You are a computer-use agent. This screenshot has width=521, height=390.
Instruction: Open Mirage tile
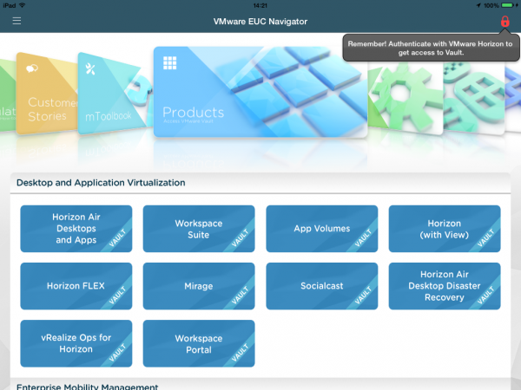199,286
